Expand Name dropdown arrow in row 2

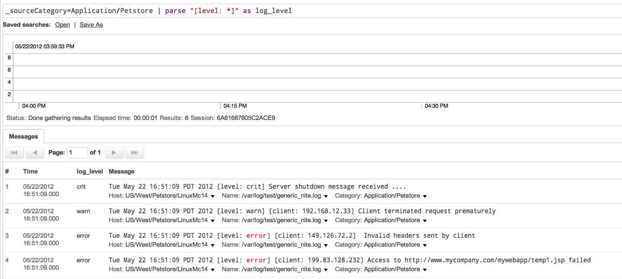[x=326, y=221]
